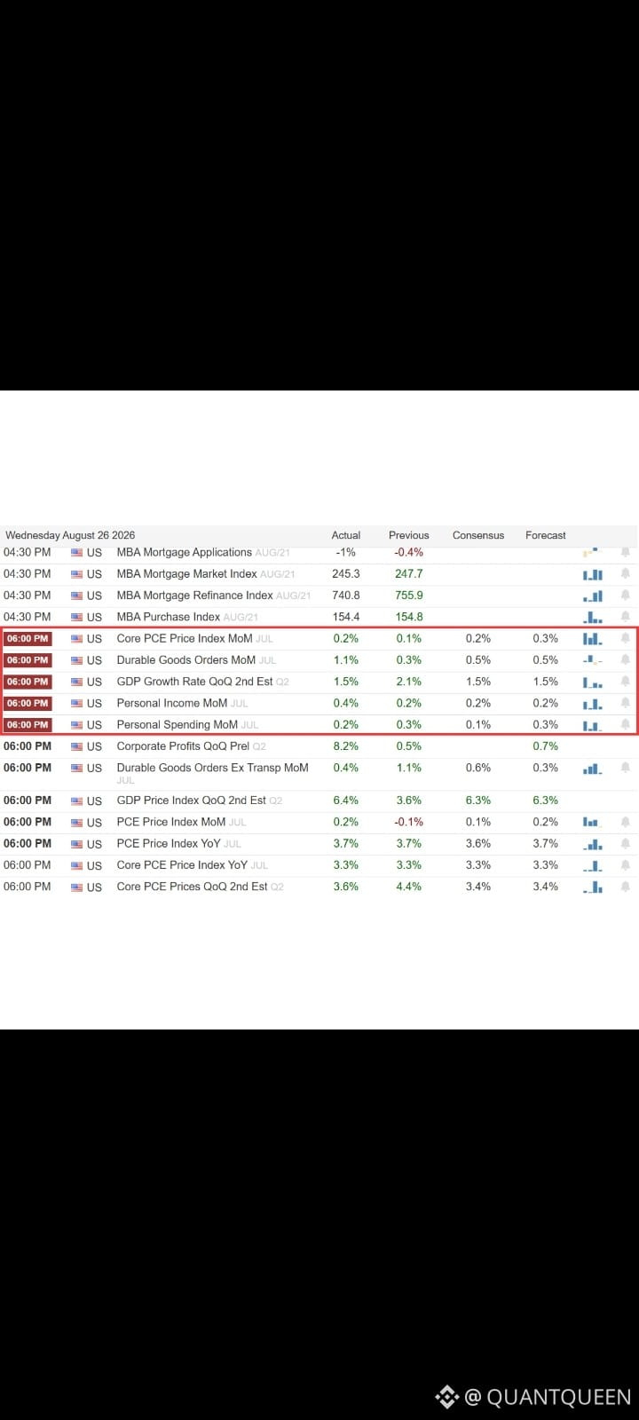Open Personal Income MoM event
Viewport: 639px width, 1420px height.
[172, 703]
